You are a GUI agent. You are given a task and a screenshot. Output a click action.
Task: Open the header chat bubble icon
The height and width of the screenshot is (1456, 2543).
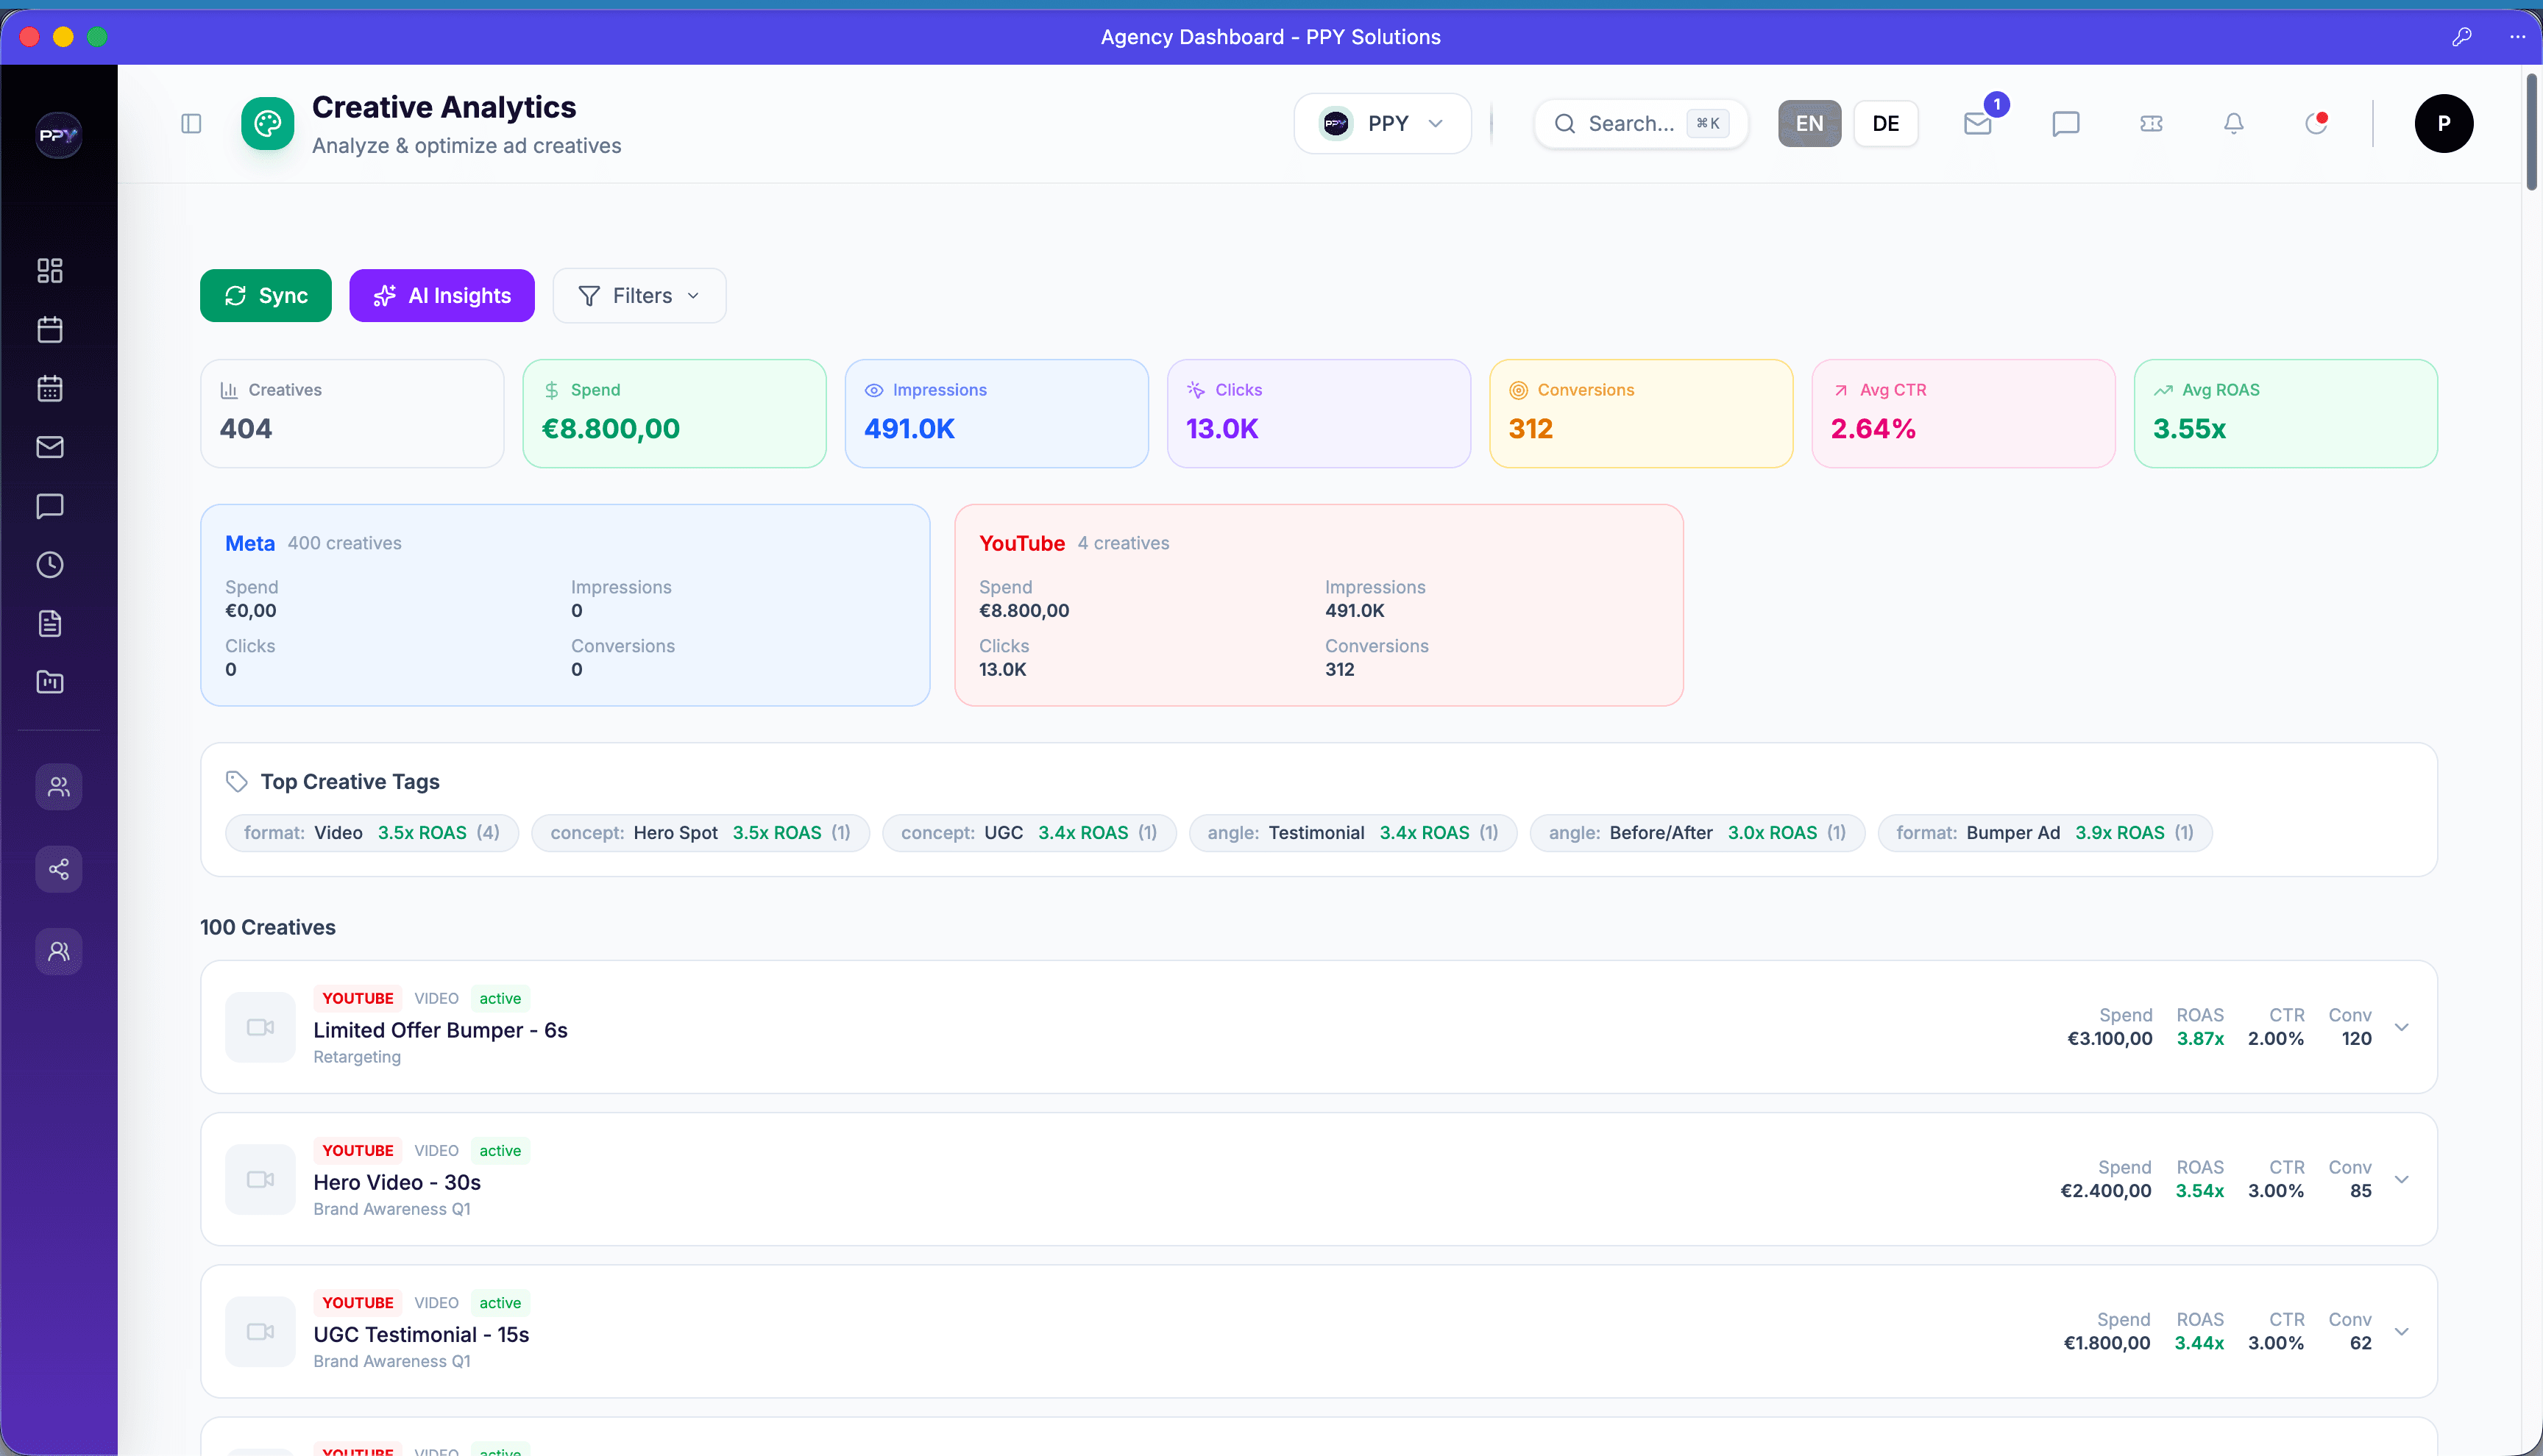[2065, 123]
